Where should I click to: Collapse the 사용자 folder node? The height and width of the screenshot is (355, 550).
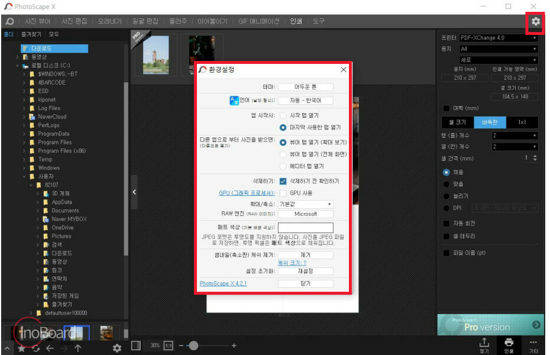tap(24, 176)
